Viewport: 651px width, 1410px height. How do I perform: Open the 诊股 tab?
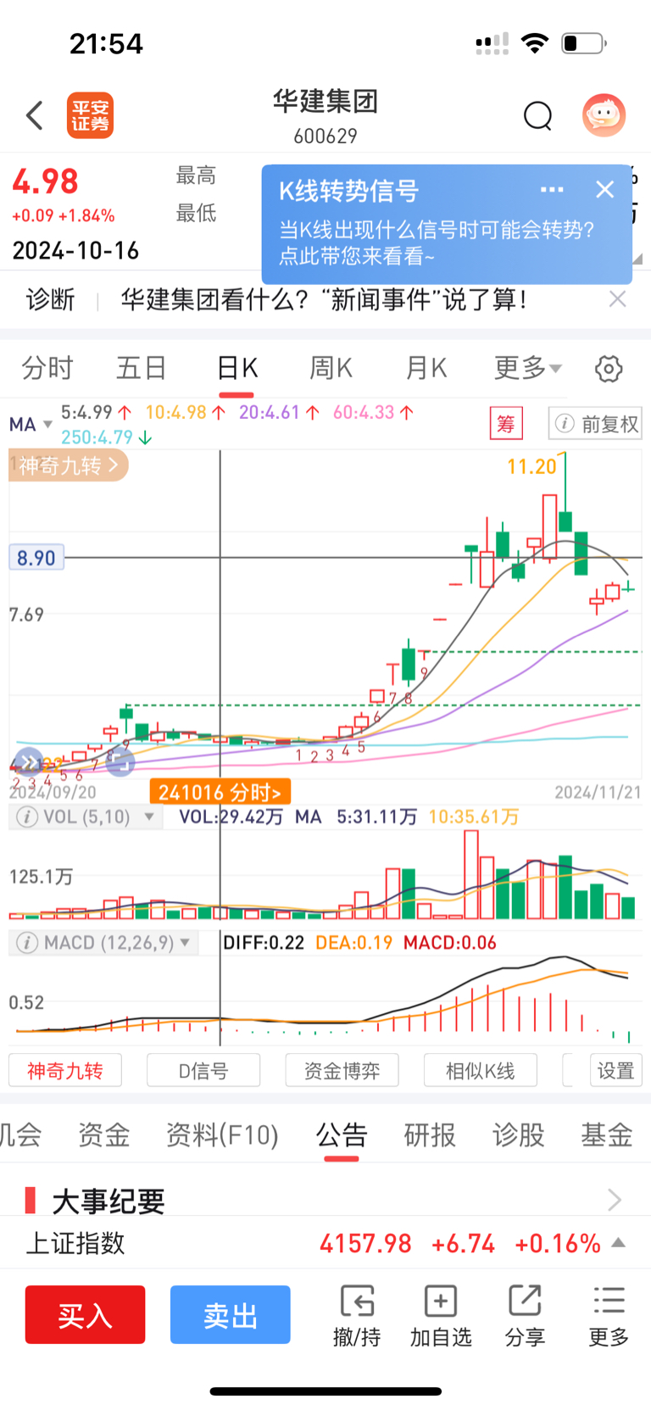tap(518, 1134)
